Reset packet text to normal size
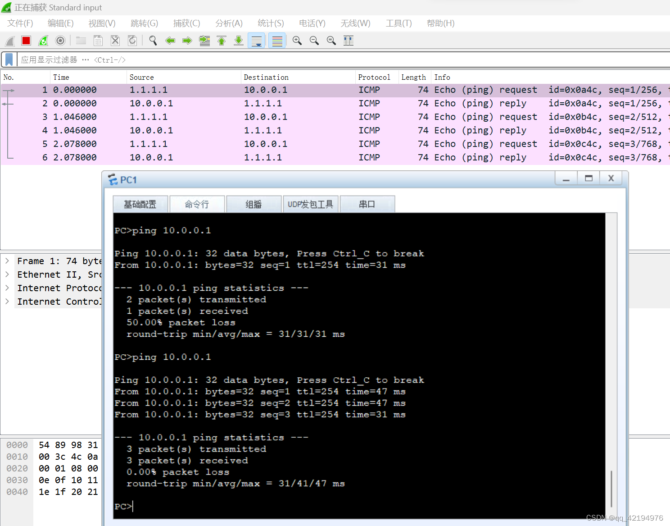The width and height of the screenshot is (670, 526). click(x=331, y=41)
